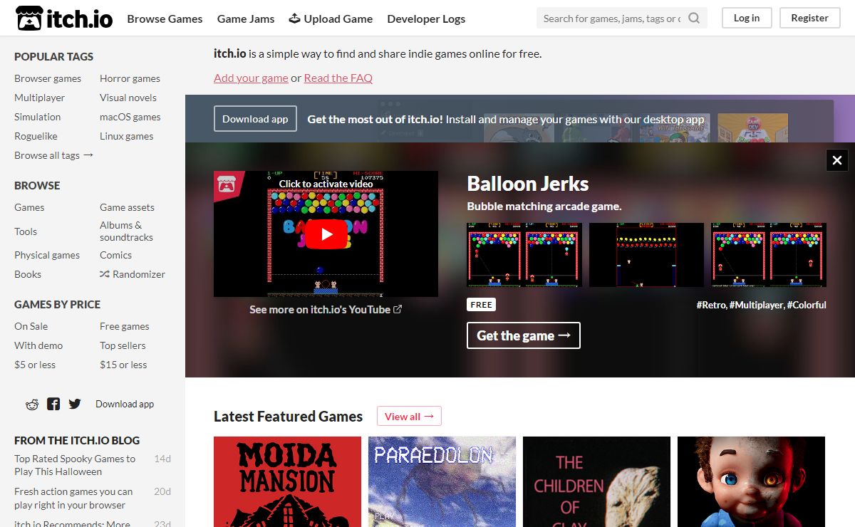The image size is (855, 527).
Task: Show games $5 or less
Action: 35,365
